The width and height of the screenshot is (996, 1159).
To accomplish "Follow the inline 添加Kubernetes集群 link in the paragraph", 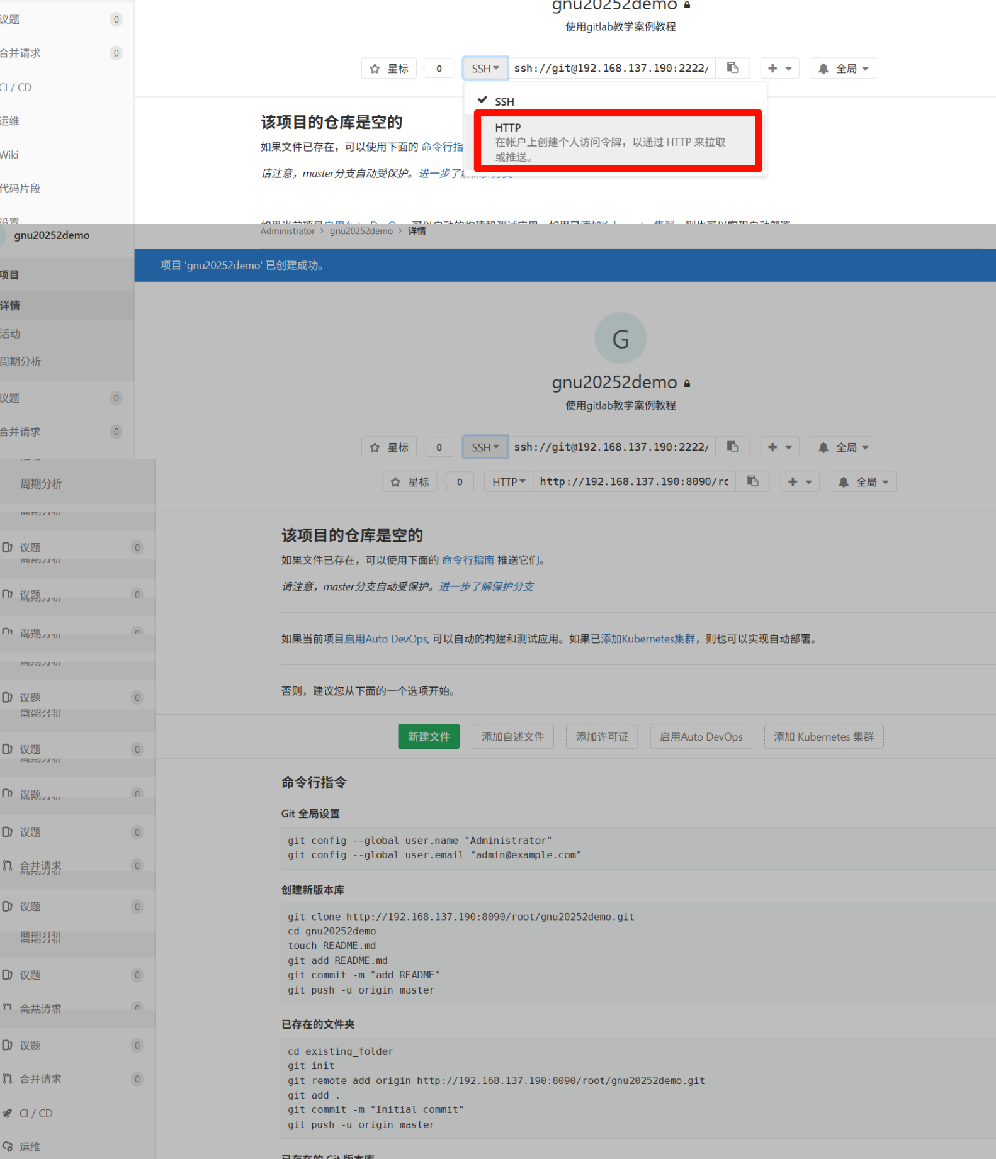I will (648, 639).
